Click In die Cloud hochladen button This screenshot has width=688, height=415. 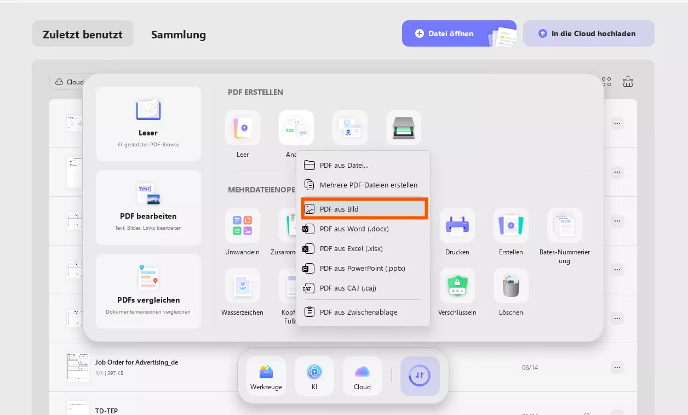[589, 33]
